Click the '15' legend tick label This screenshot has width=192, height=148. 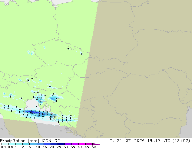[x=45, y=147]
